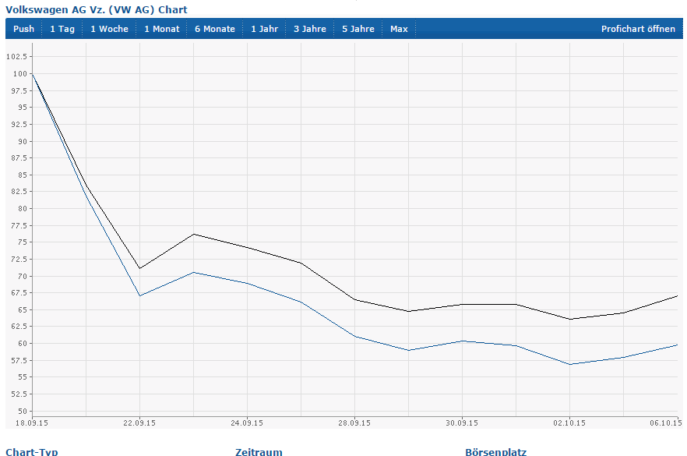687x456 pixels.
Task: Click the 62.5 y-axis value
Action: click(x=19, y=326)
